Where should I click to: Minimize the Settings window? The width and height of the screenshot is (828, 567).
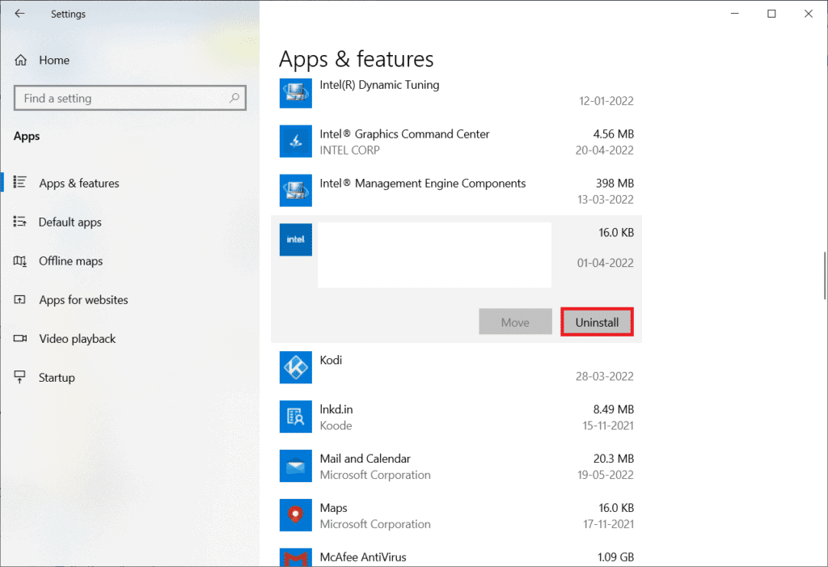[734, 14]
